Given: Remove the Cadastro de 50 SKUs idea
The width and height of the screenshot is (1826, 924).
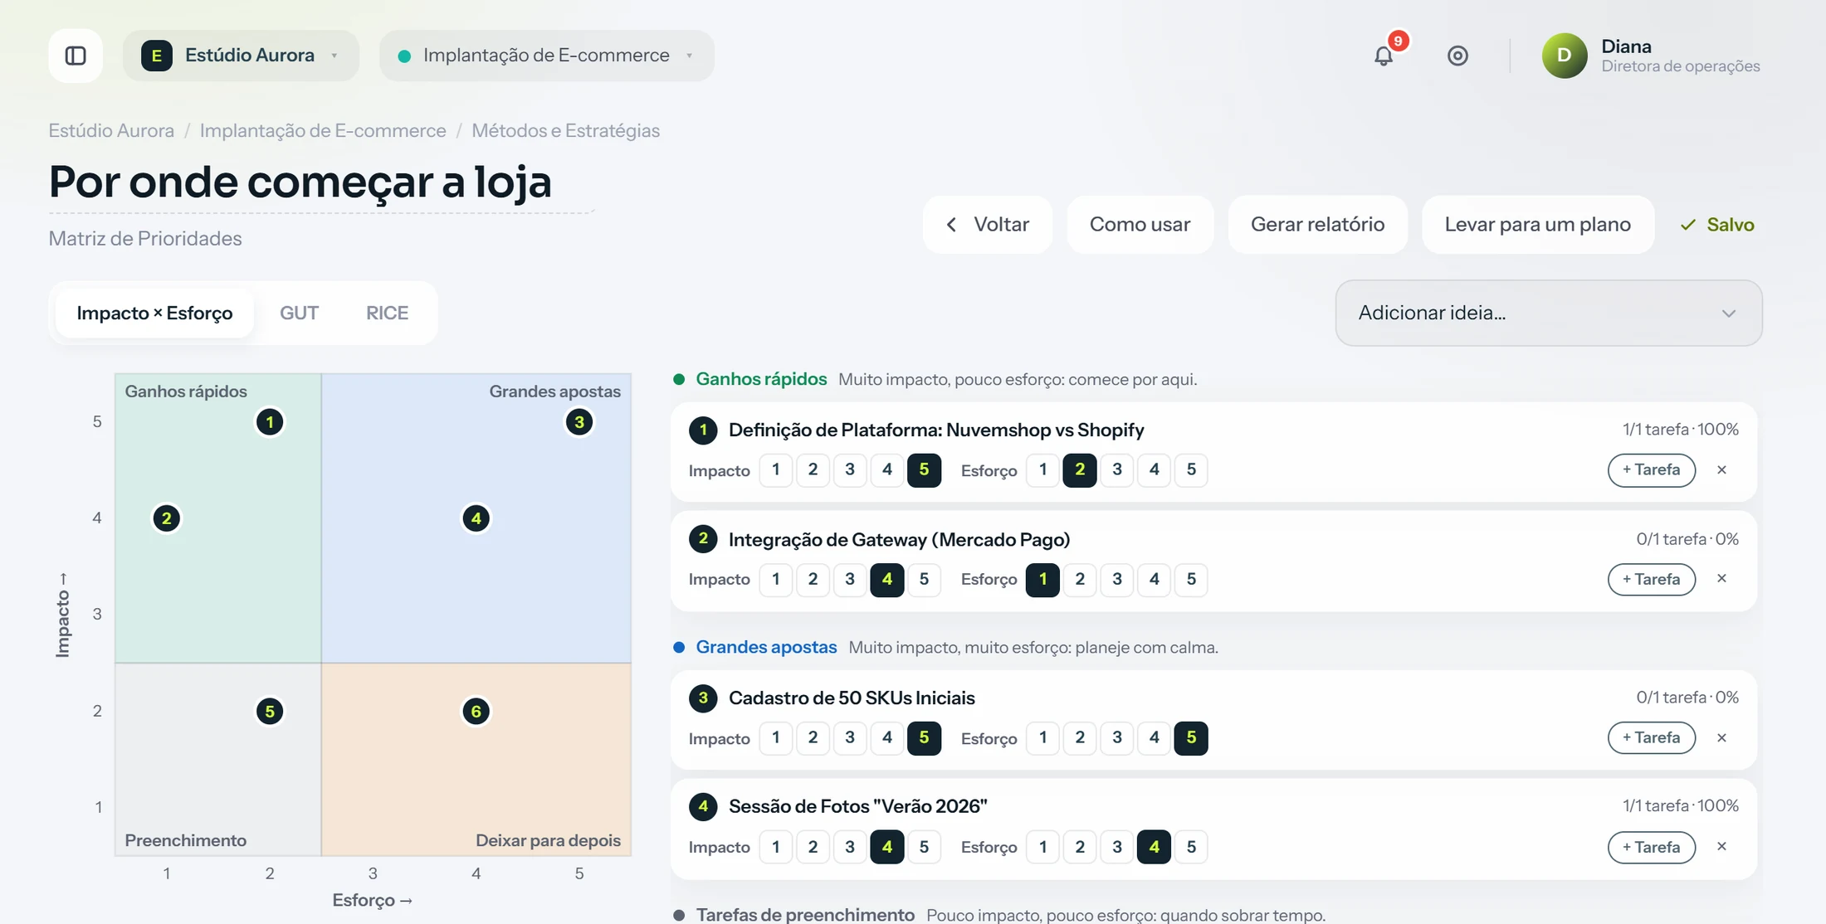Looking at the screenshot, I should (x=1721, y=737).
